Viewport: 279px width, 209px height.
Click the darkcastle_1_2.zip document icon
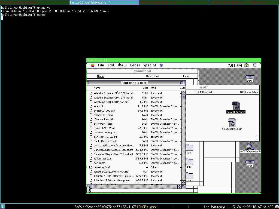tap(91, 137)
